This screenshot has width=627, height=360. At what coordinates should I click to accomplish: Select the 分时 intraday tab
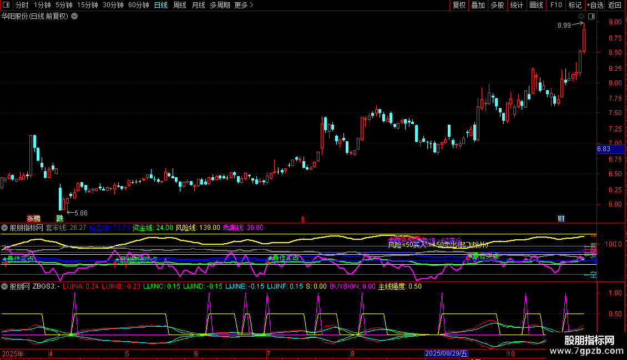(x=22, y=5)
